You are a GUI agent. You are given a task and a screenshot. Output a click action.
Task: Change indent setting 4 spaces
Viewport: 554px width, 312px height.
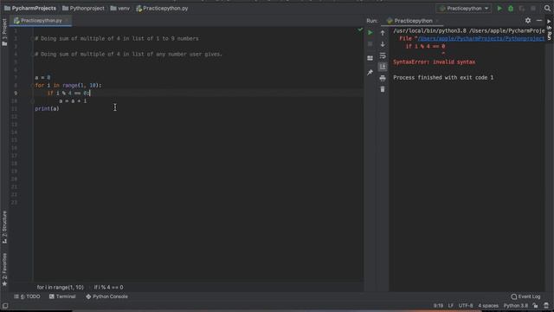tap(488, 306)
